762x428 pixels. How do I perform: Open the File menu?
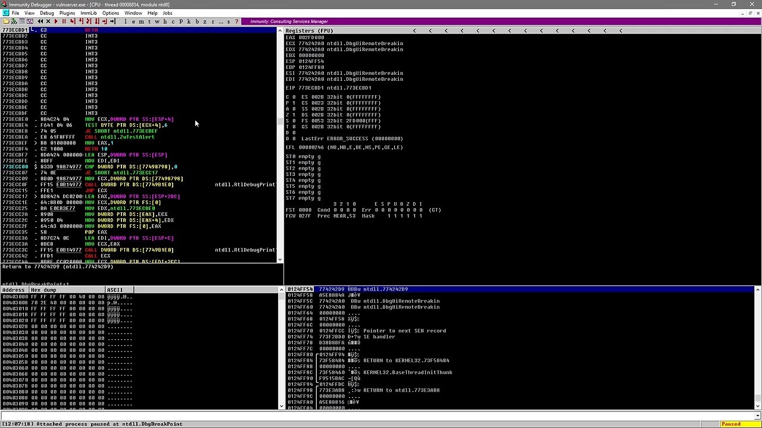coord(15,13)
